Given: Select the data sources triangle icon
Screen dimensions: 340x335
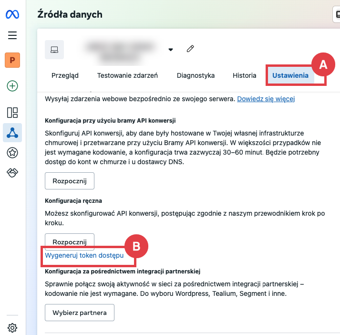Looking at the screenshot, I should [x=12, y=133].
